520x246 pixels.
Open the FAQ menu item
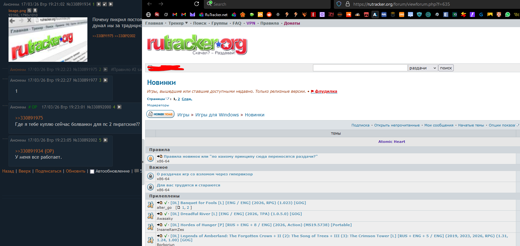[x=237, y=23]
